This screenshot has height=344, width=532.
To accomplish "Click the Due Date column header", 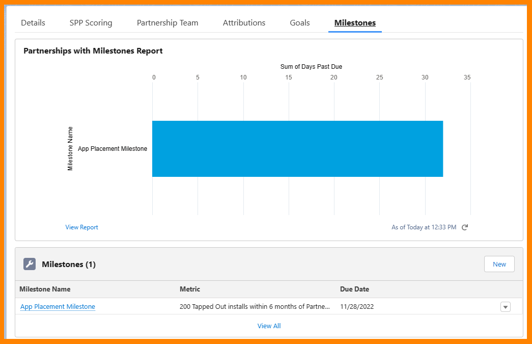I will tap(354, 289).
